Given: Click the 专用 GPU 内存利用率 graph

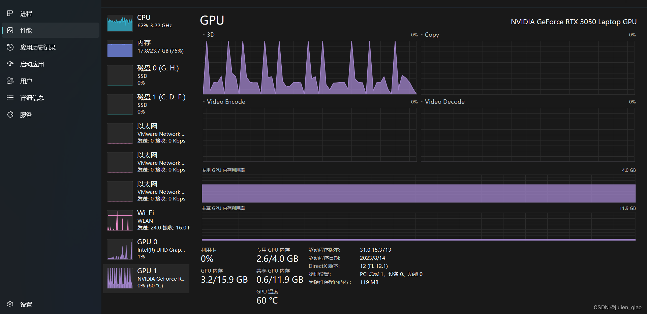Looking at the screenshot, I should [x=419, y=188].
